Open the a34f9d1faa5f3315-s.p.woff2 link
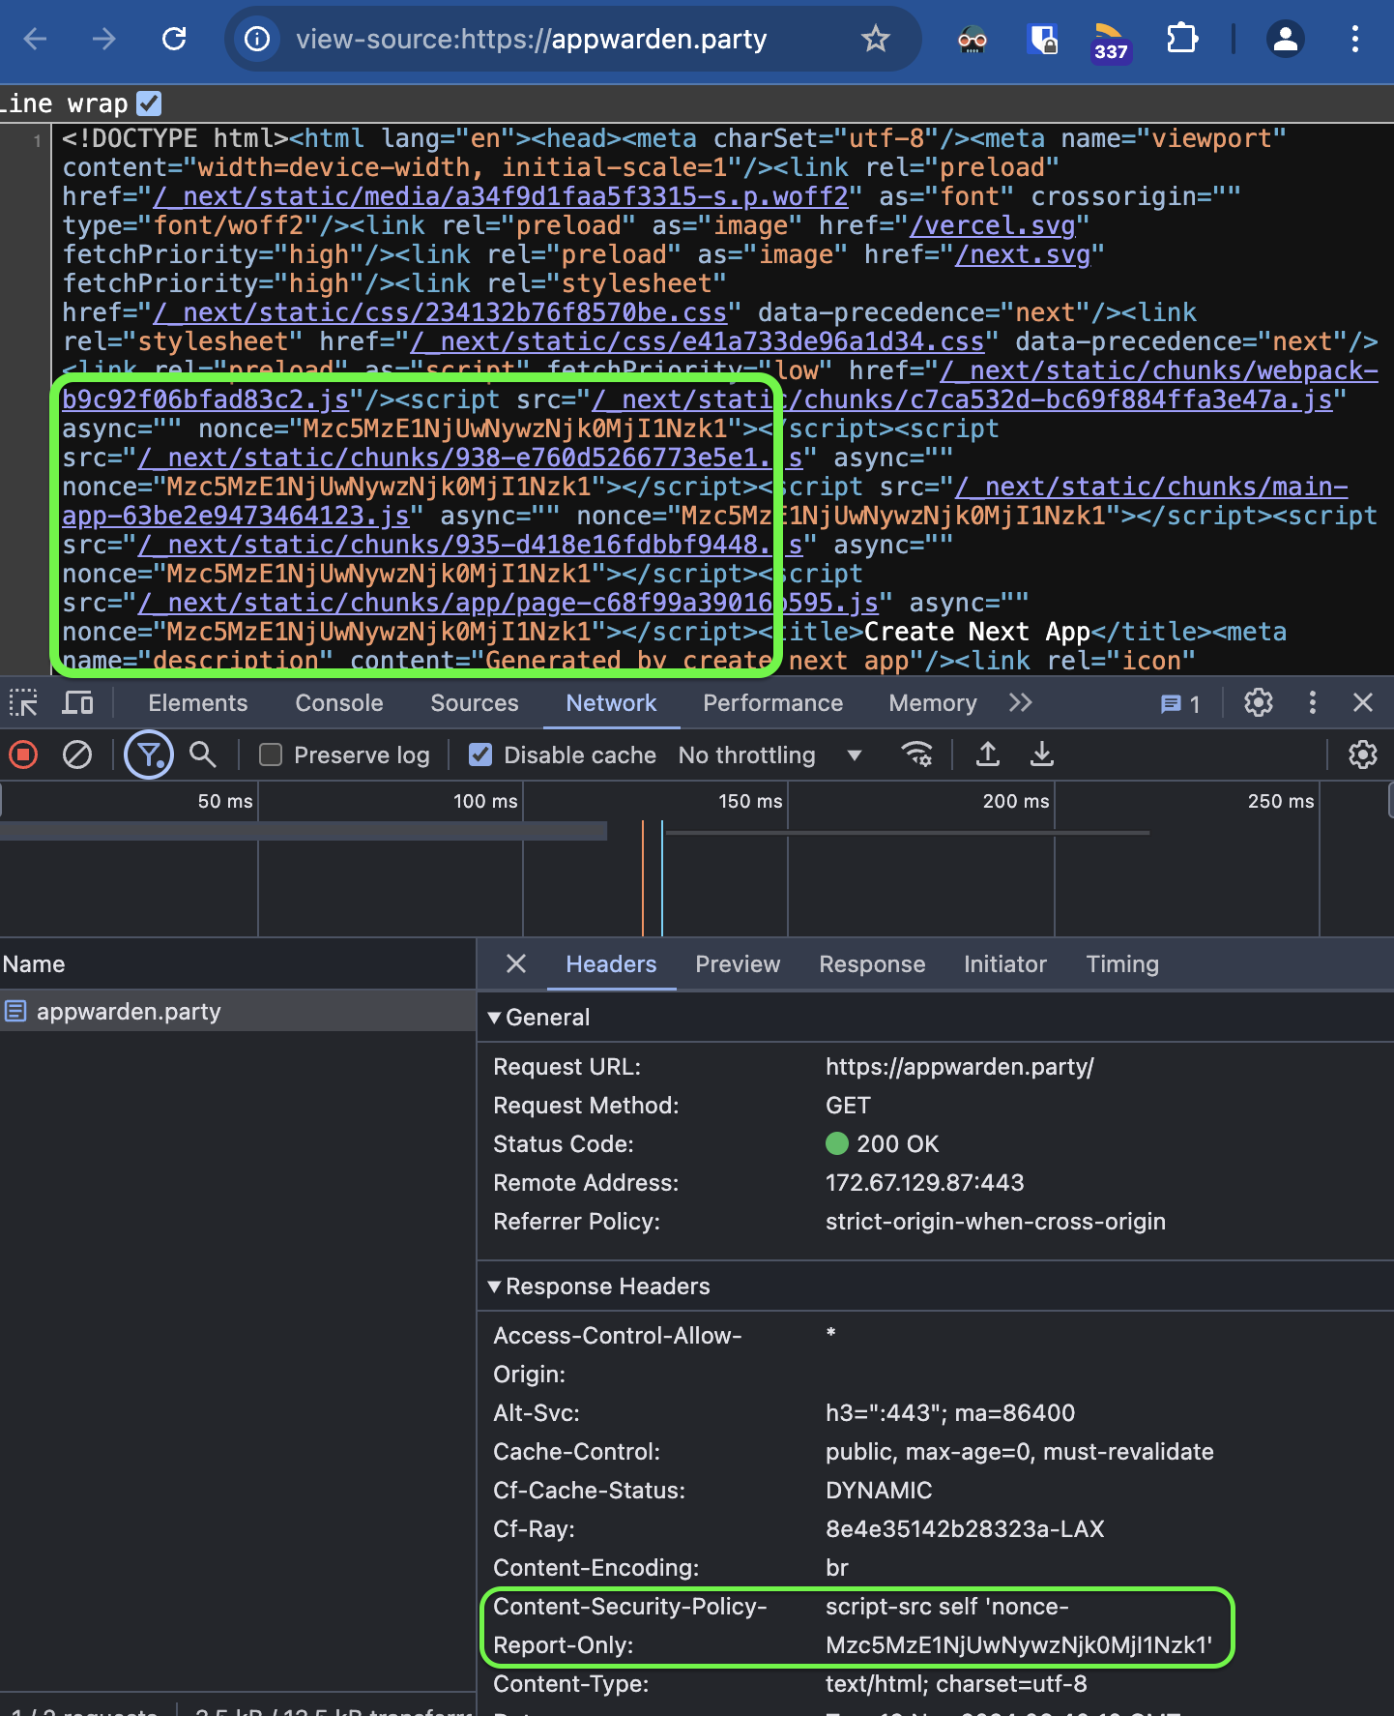1394x1716 pixels. coord(501,197)
